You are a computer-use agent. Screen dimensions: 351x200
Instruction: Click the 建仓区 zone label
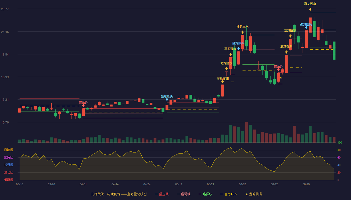coord(9,172)
